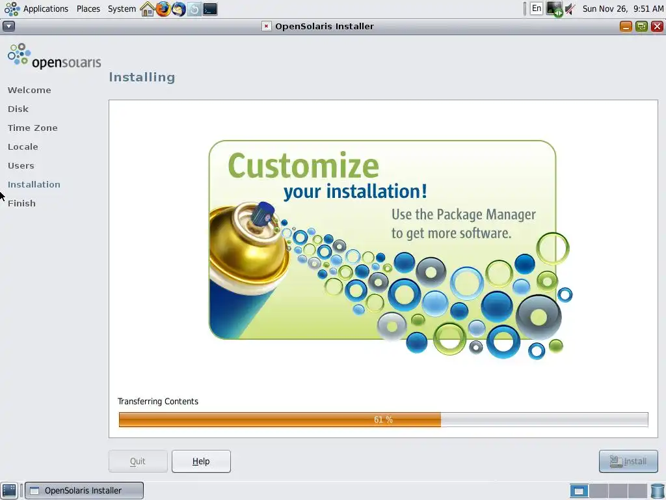The height and width of the screenshot is (500, 666).
Task: Click the En keyboard layout indicator
Action: tap(537, 8)
